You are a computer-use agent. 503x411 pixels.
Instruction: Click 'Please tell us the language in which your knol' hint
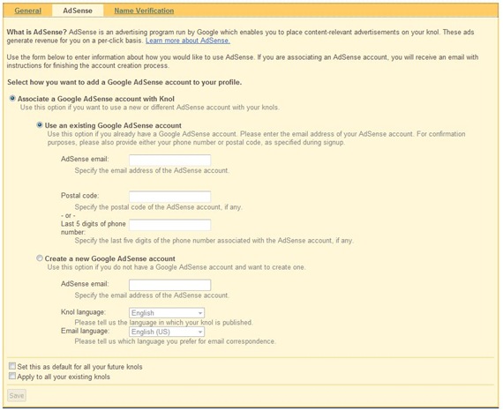[x=163, y=323]
